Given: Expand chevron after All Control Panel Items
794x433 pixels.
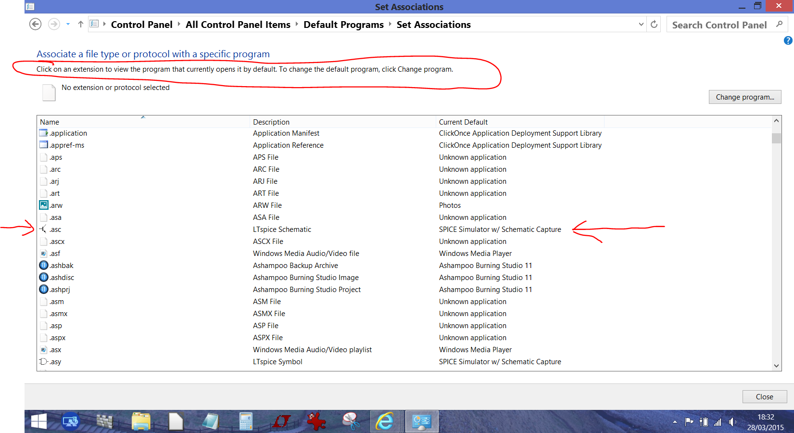Looking at the screenshot, I should click(297, 24).
